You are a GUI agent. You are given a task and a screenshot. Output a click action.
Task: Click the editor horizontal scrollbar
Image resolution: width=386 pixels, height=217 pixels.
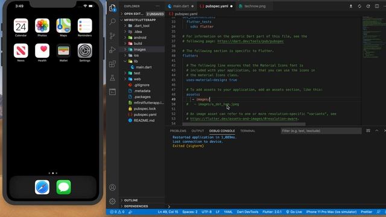(244, 124)
